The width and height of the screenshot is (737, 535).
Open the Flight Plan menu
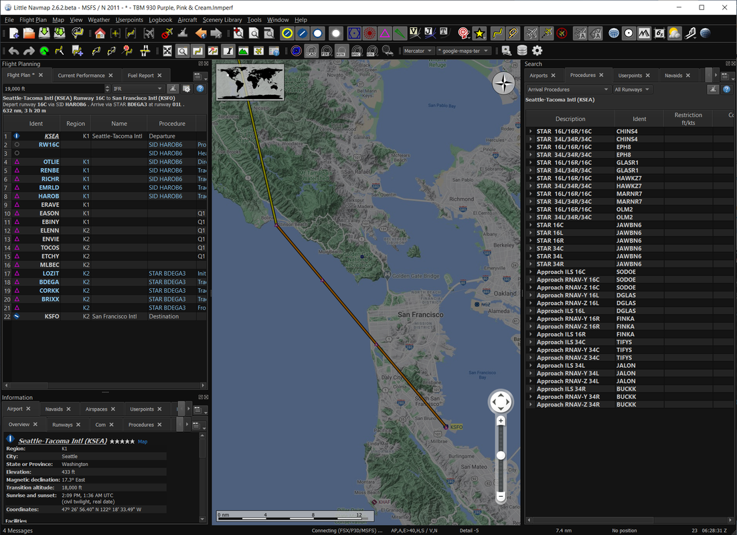[33, 19]
